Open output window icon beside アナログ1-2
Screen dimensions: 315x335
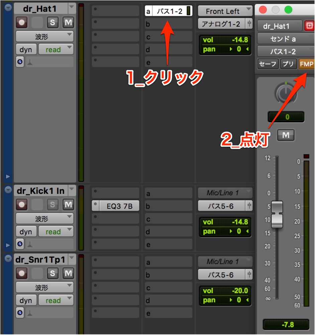(x=249, y=24)
